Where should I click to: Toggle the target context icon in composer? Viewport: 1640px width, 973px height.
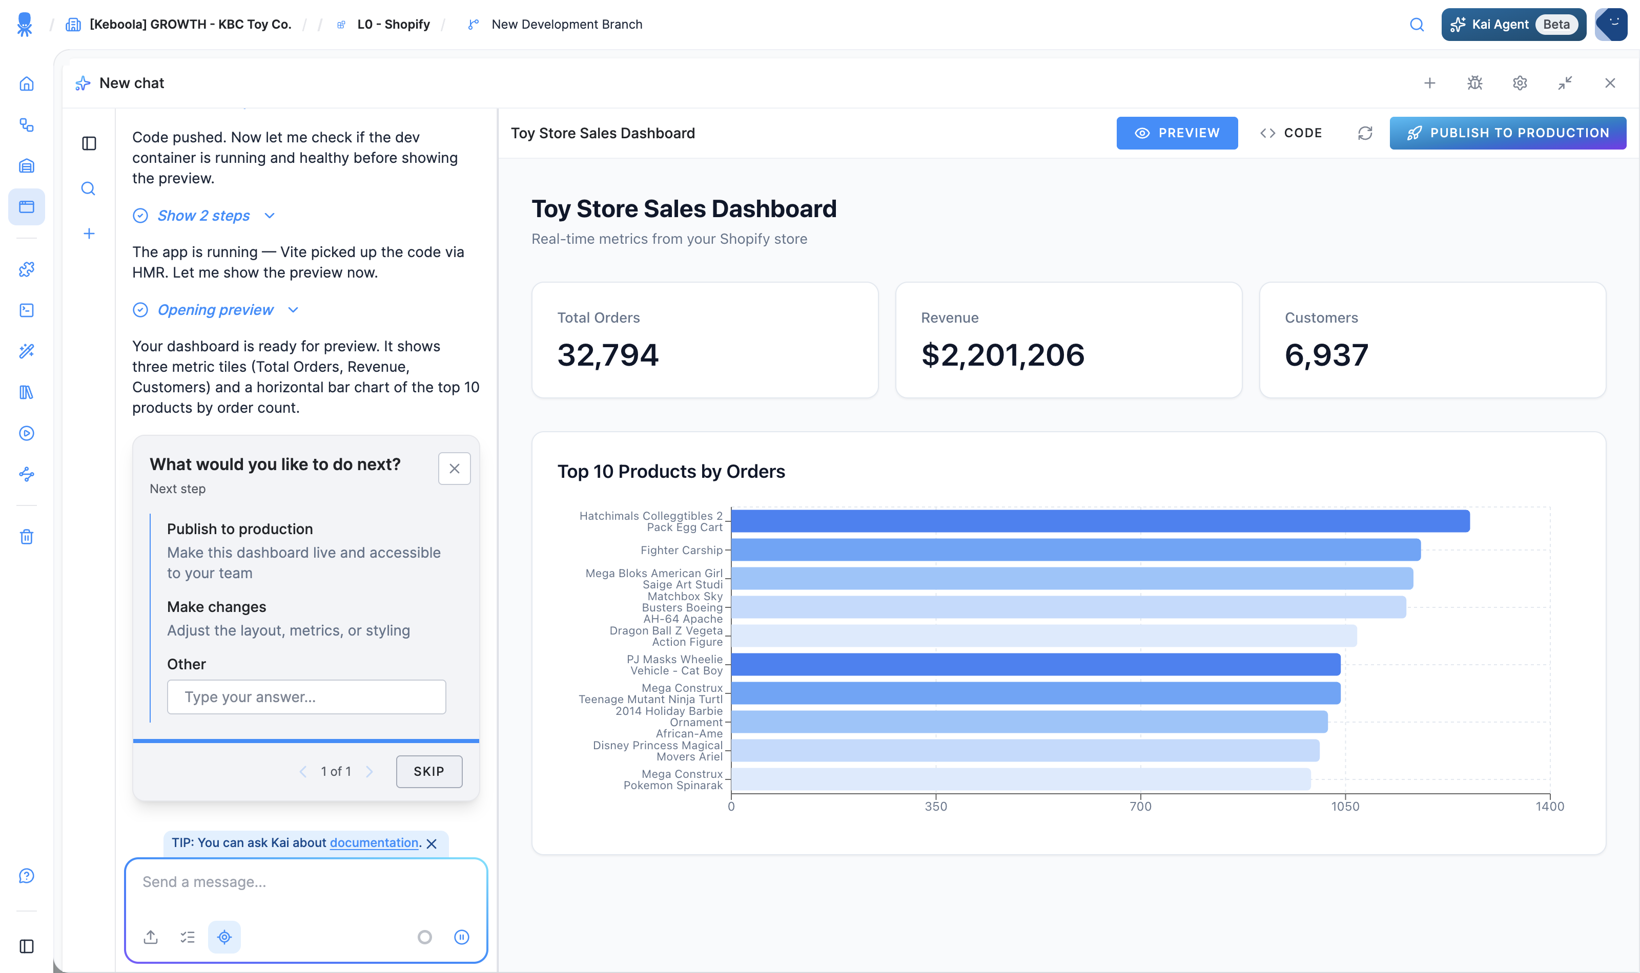click(x=224, y=937)
